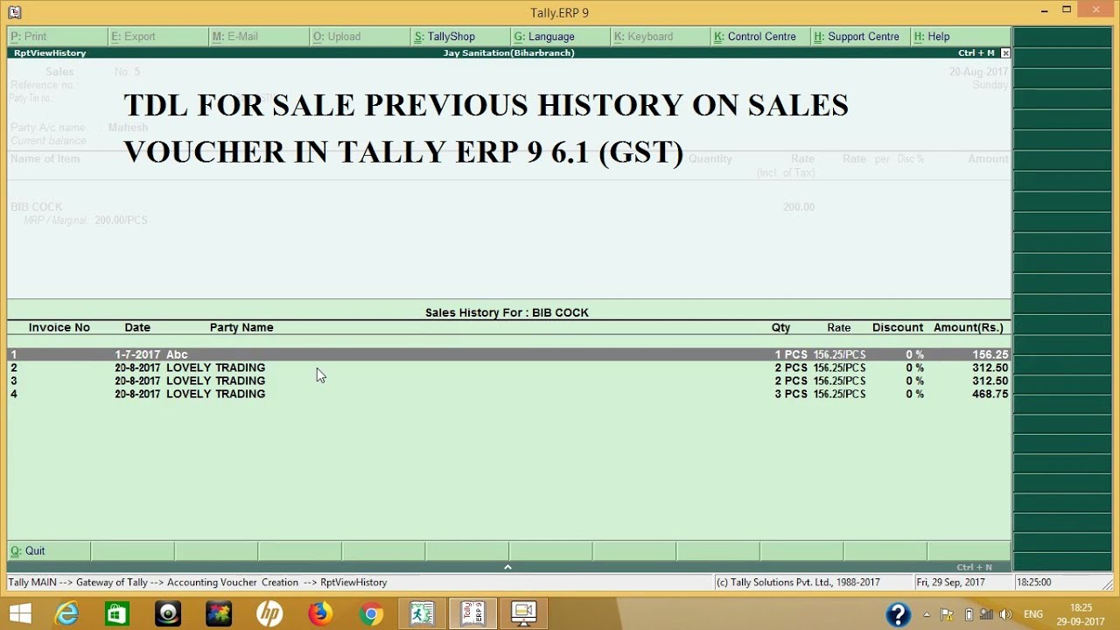Launch Firefox from the taskbar
Image resolution: width=1120 pixels, height=630 pixels.
(320, 614)
